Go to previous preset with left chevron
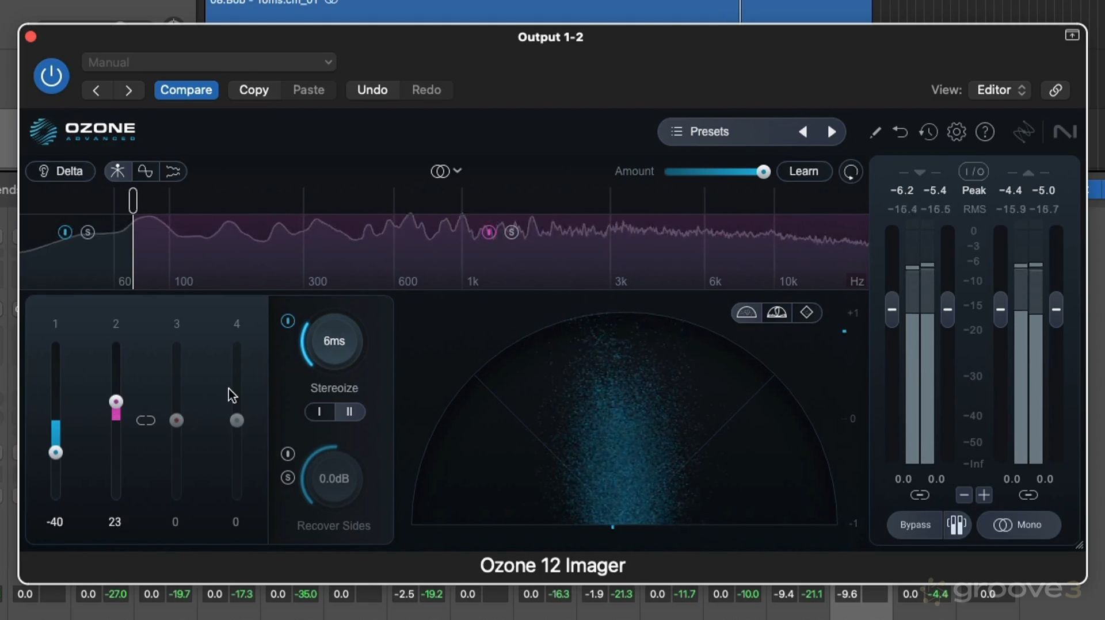1105x620 pixels. (96, 90)
